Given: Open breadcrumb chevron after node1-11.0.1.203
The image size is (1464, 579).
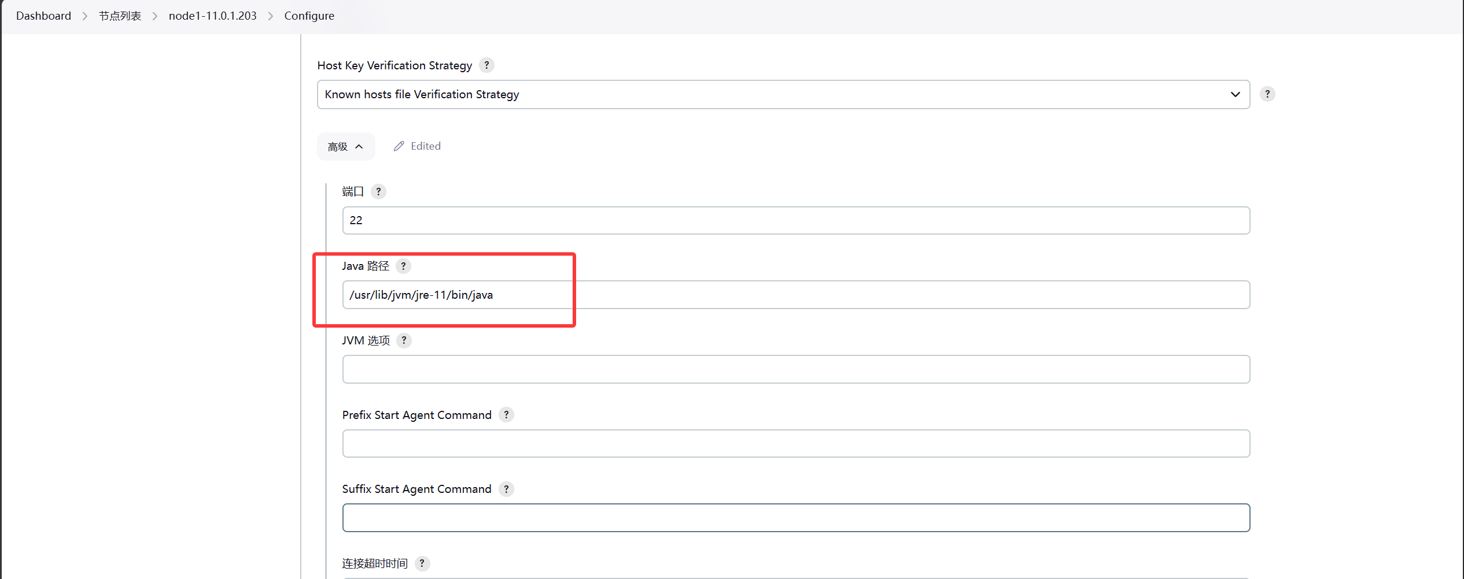Looking at the screenshot, I should point(270,16).
